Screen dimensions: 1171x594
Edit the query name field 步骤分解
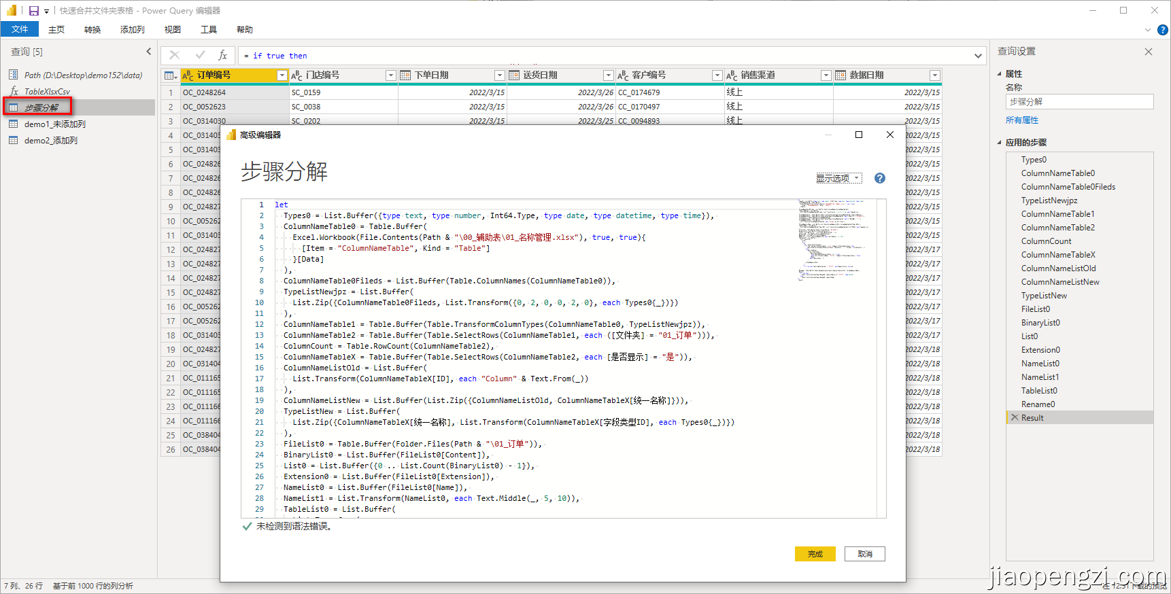[1079, 102]
